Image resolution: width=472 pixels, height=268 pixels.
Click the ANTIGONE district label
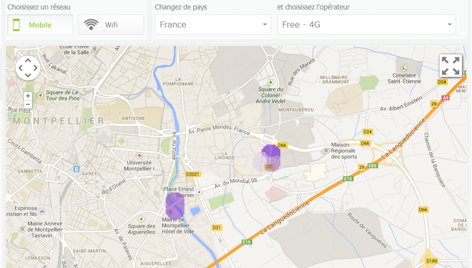coord(134,118)
